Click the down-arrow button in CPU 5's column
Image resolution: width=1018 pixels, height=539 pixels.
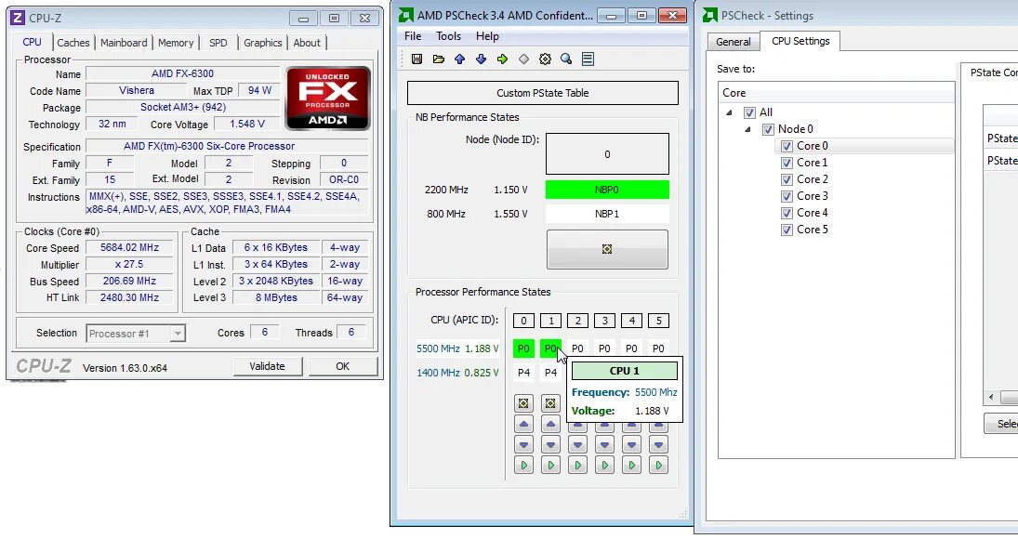tap(658, 445)
